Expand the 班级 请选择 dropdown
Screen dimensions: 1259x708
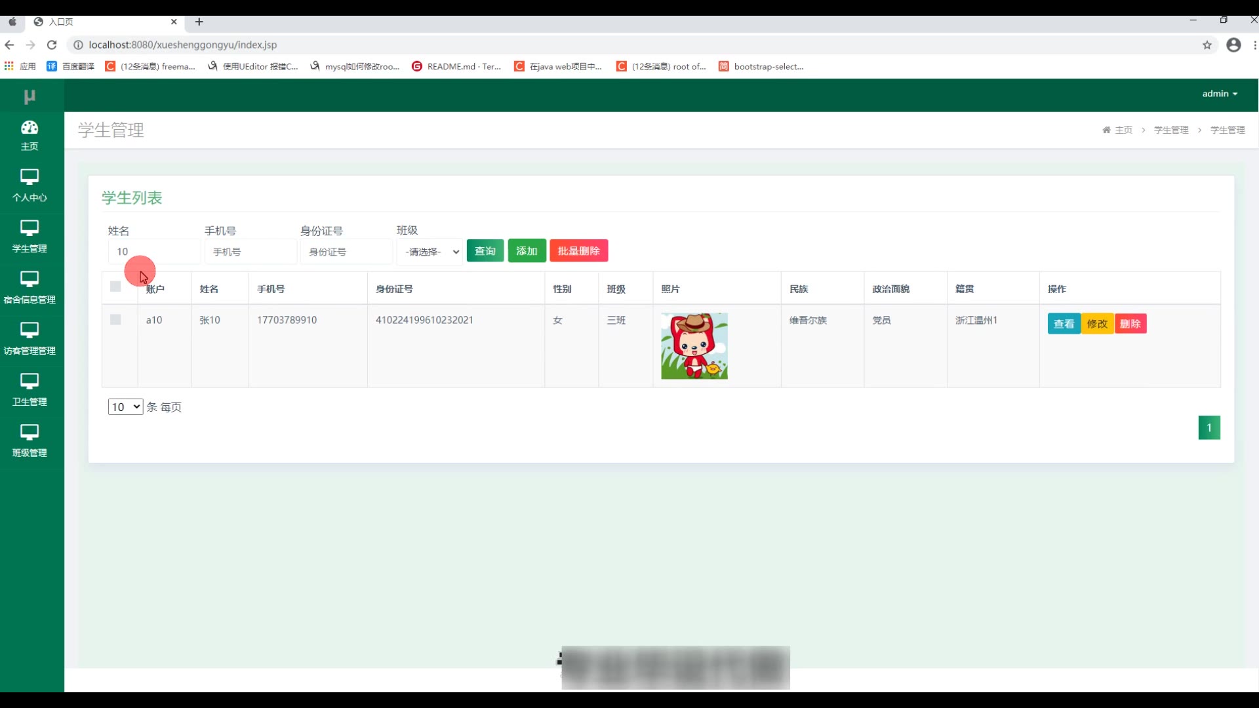pyautogui.click(x=431, y=252)
